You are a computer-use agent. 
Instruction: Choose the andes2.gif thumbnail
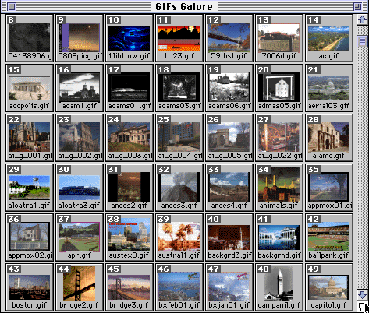click(130, 188)
